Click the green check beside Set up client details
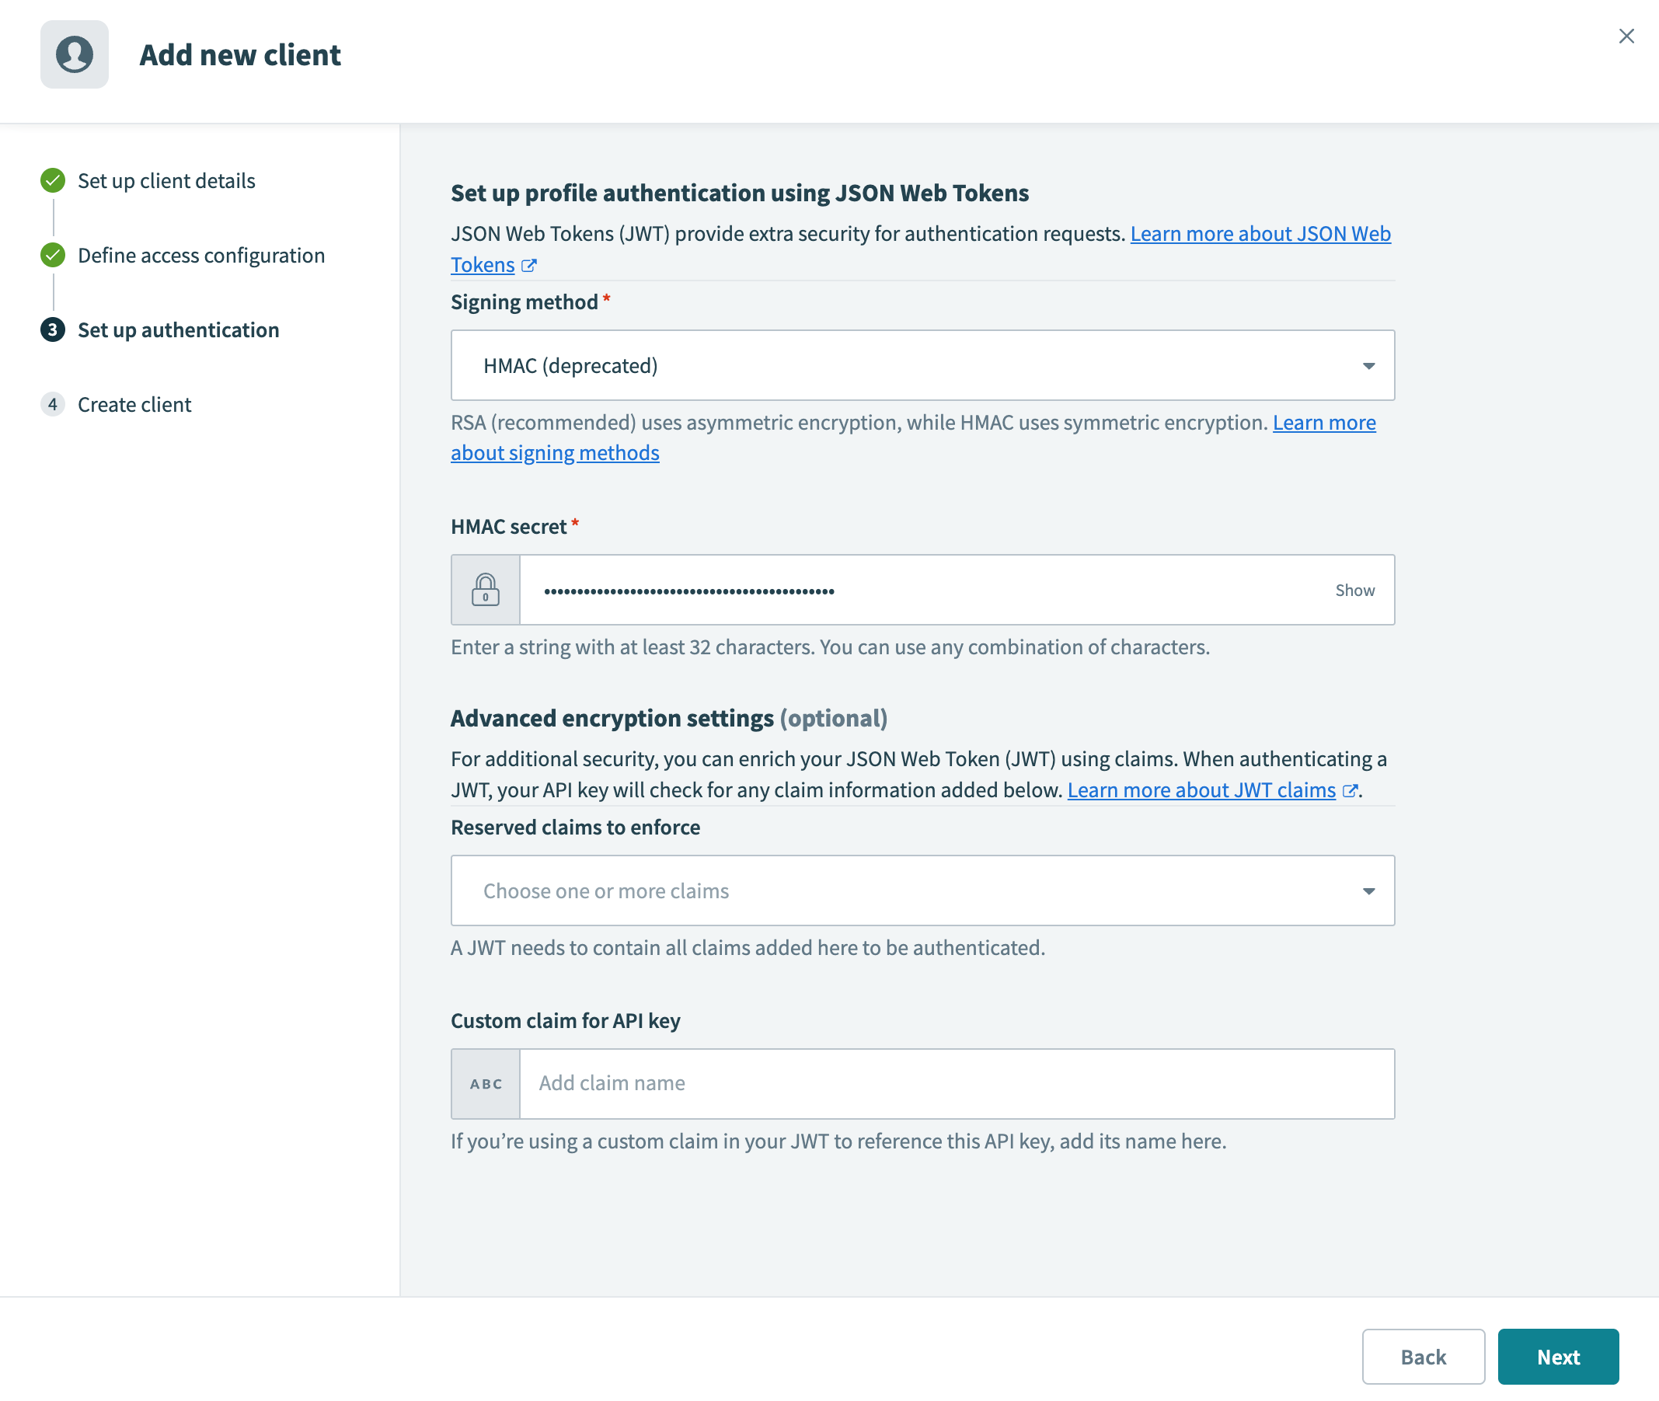The image size is (1659, 1401). click(x=53, y=181)
